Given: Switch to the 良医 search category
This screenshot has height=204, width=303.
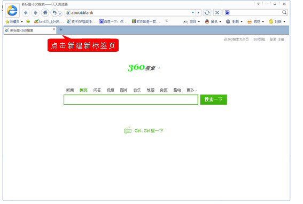Looking at the screenshot, I should coord(164,90).
